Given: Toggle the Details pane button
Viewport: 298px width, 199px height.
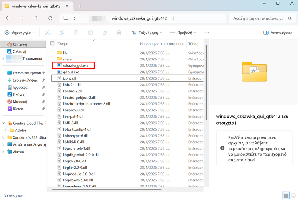Looking at the screenshot, I should pos(278,33).
